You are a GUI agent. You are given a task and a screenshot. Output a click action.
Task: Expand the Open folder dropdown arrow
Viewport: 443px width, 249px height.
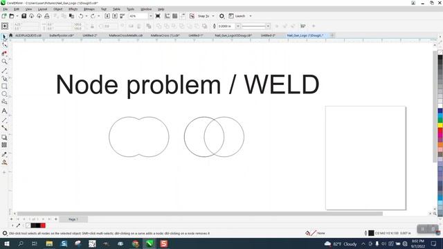point(17,16)
